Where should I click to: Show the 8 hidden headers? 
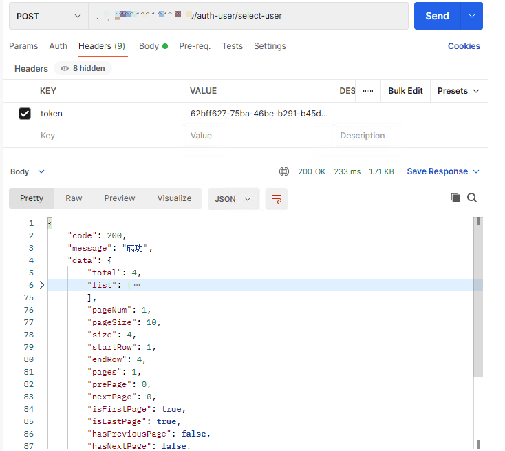(83, 69)
